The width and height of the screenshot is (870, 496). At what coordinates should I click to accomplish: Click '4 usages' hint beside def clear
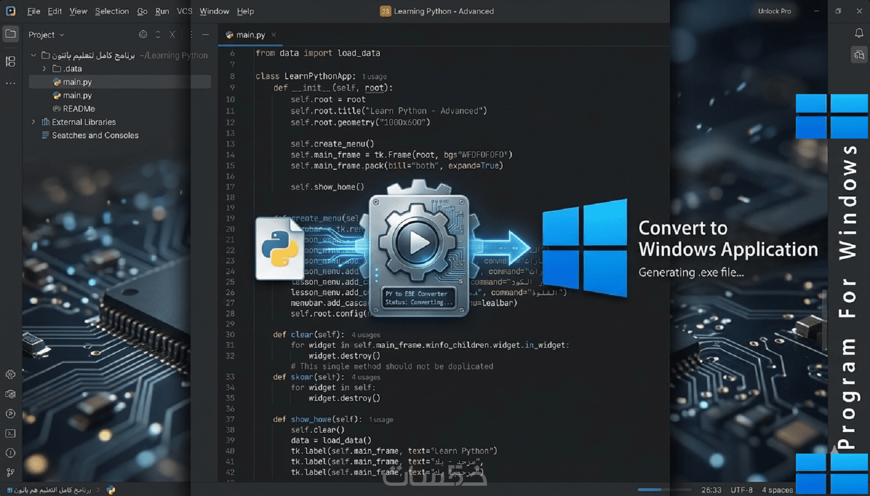tap(365, 335)
